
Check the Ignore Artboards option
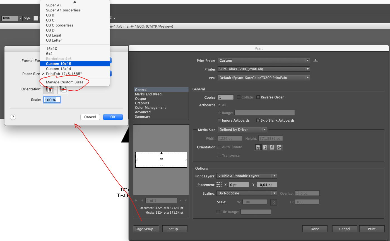pos(219,120)
